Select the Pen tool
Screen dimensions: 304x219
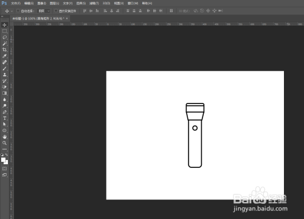point(4,112)
